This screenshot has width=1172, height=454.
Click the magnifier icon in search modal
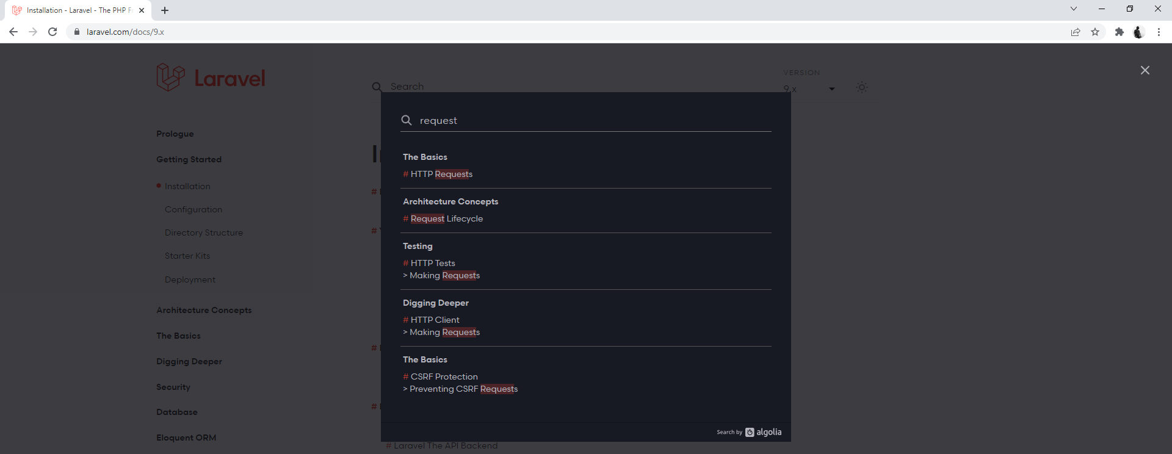[407, 120]
